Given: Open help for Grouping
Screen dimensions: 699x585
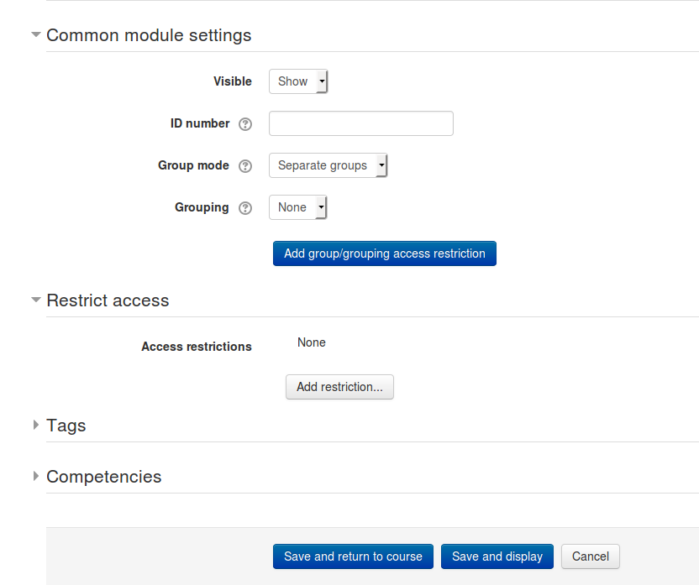Looking at the screenshot, I should (x=245, y=208).
